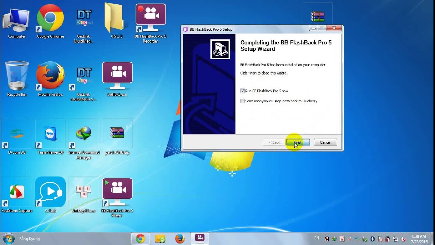Close the BB FlashBack Pro 5 Setup window
The height and width of the screenshot is (245, 435).
click(334, 28)
